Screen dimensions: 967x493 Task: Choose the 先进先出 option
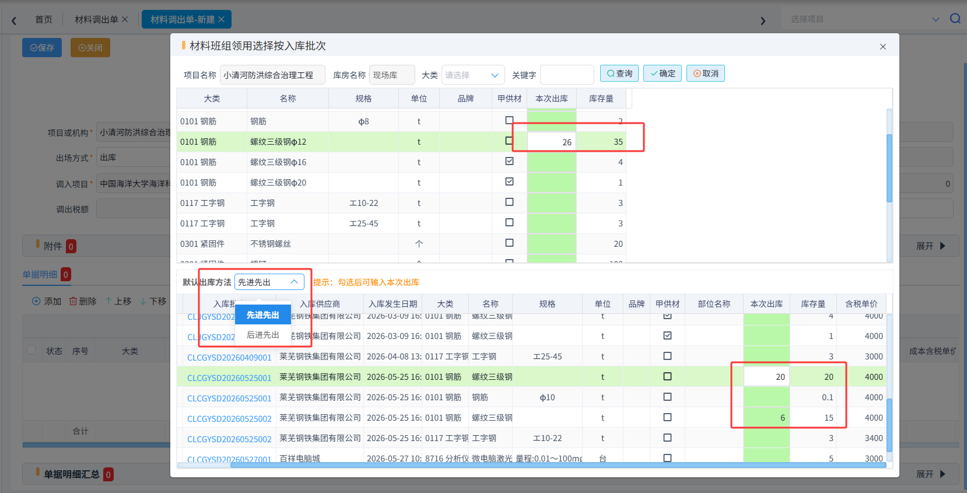(263, 315)
